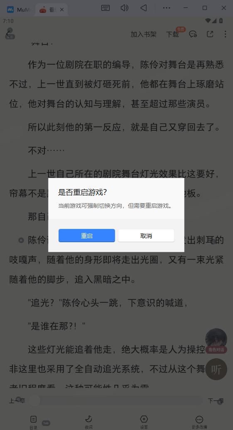233x430 pixels.
Task: Tap the reader back arrow
Action: tap(8, 34)
